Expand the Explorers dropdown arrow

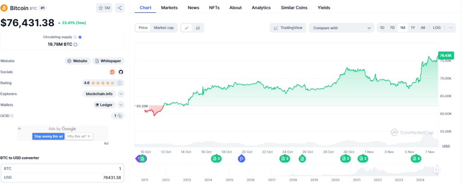click(121, 94)
